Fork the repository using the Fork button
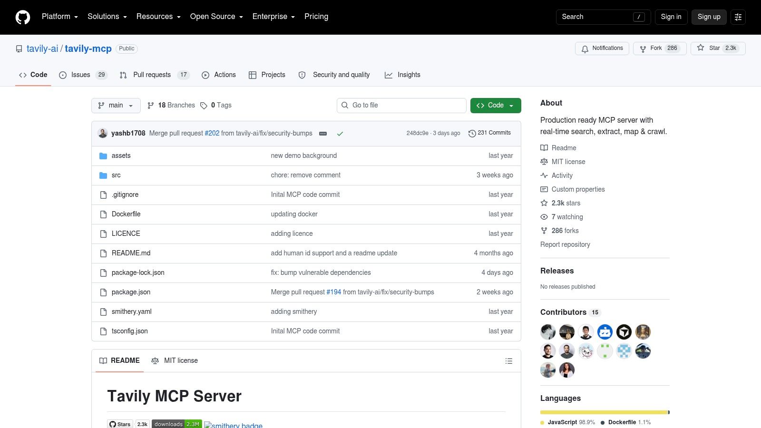Viewport: 761px width, 428px height. tap(660, 49)
